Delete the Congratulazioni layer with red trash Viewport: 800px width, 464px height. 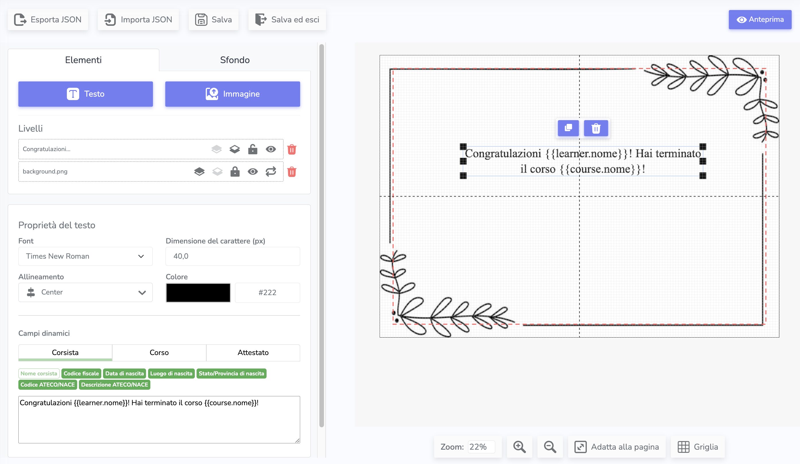[292, 149]
